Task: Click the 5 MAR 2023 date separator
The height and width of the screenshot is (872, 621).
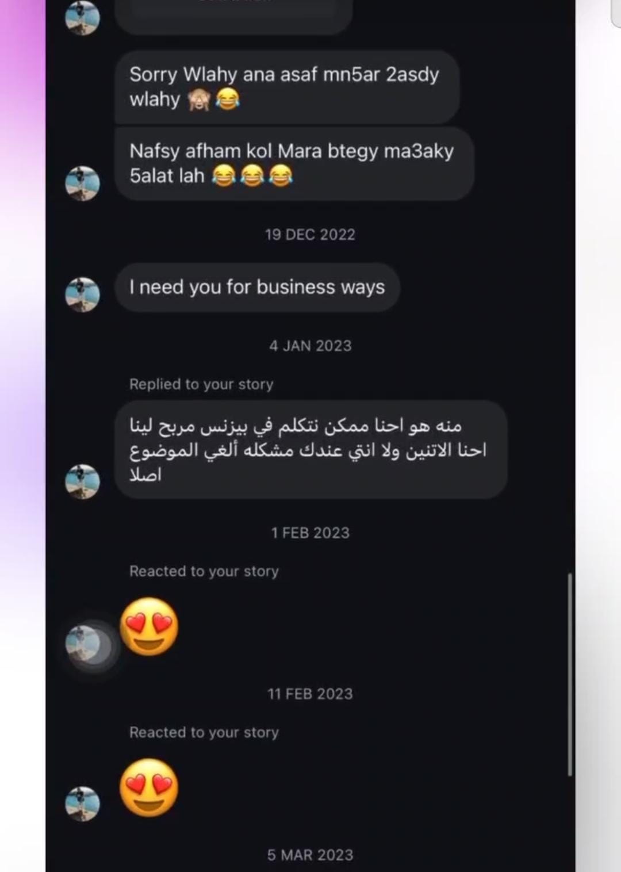Action: click(310, 855)
